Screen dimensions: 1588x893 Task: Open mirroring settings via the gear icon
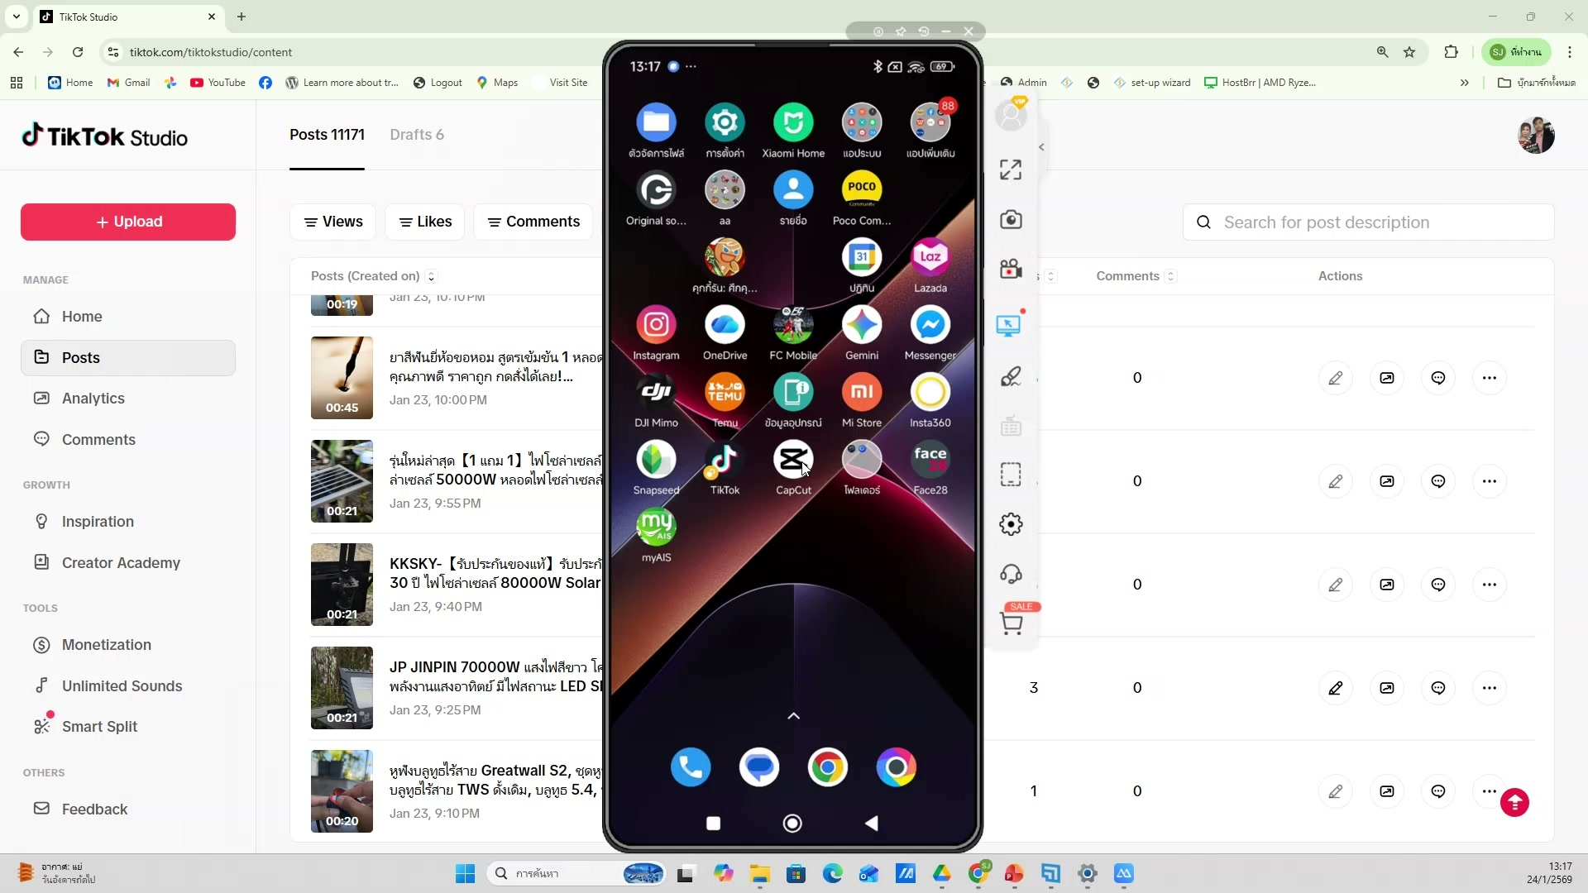tap(1011, 523)
